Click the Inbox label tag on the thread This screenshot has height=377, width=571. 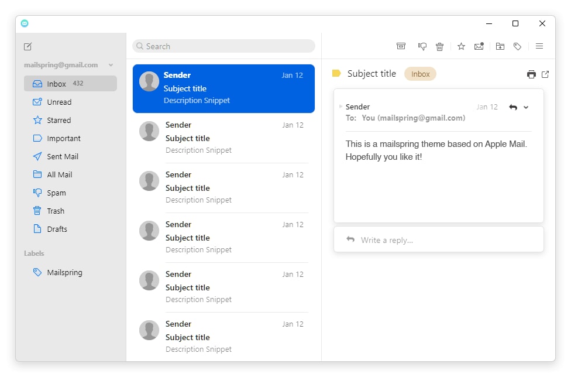click(420, 74)
